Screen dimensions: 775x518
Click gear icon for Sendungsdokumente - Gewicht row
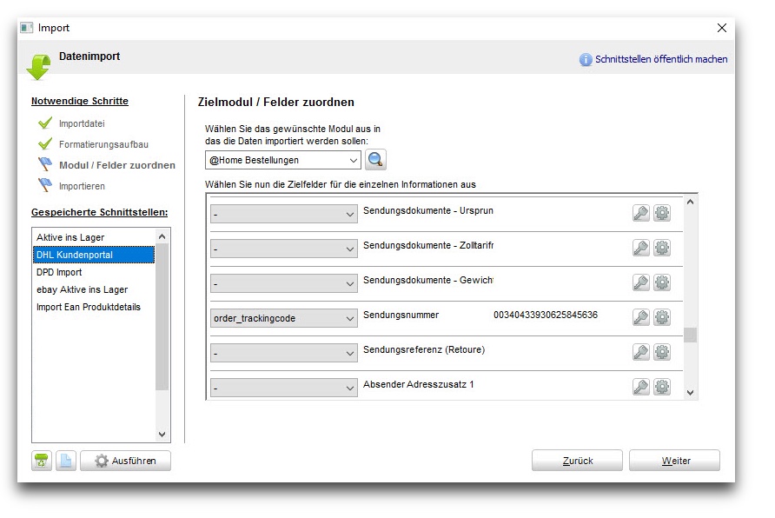662,282
